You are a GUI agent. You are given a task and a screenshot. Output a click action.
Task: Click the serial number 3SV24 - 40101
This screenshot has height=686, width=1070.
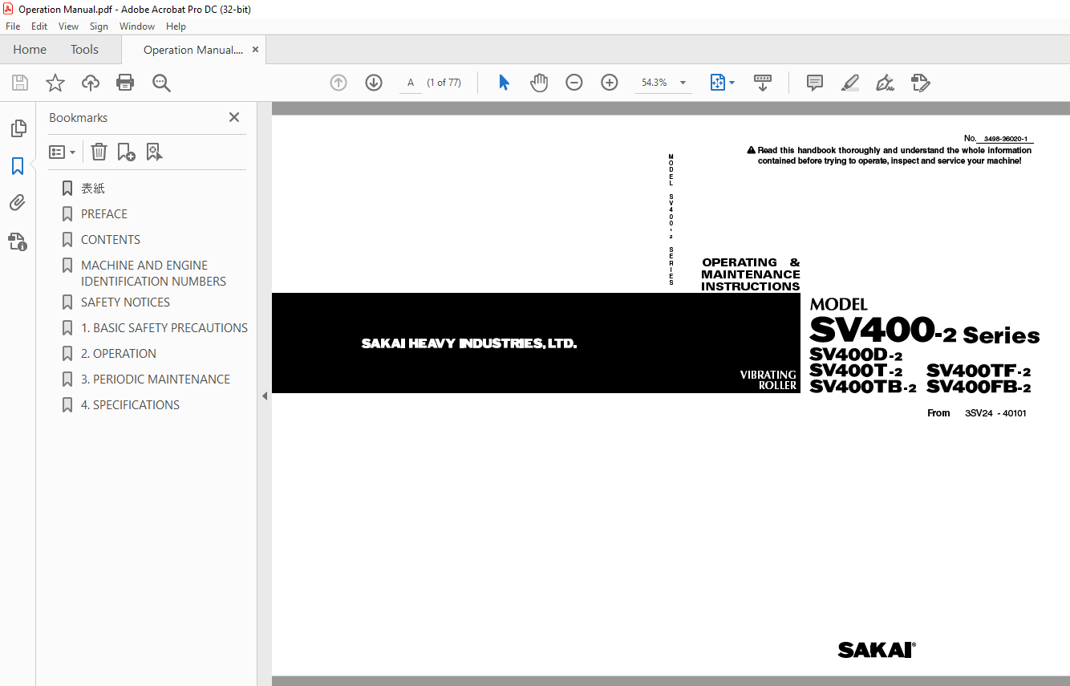(995, 413)
